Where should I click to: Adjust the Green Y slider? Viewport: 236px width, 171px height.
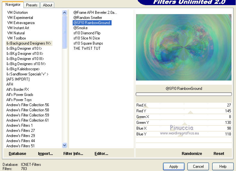[184, 123]
